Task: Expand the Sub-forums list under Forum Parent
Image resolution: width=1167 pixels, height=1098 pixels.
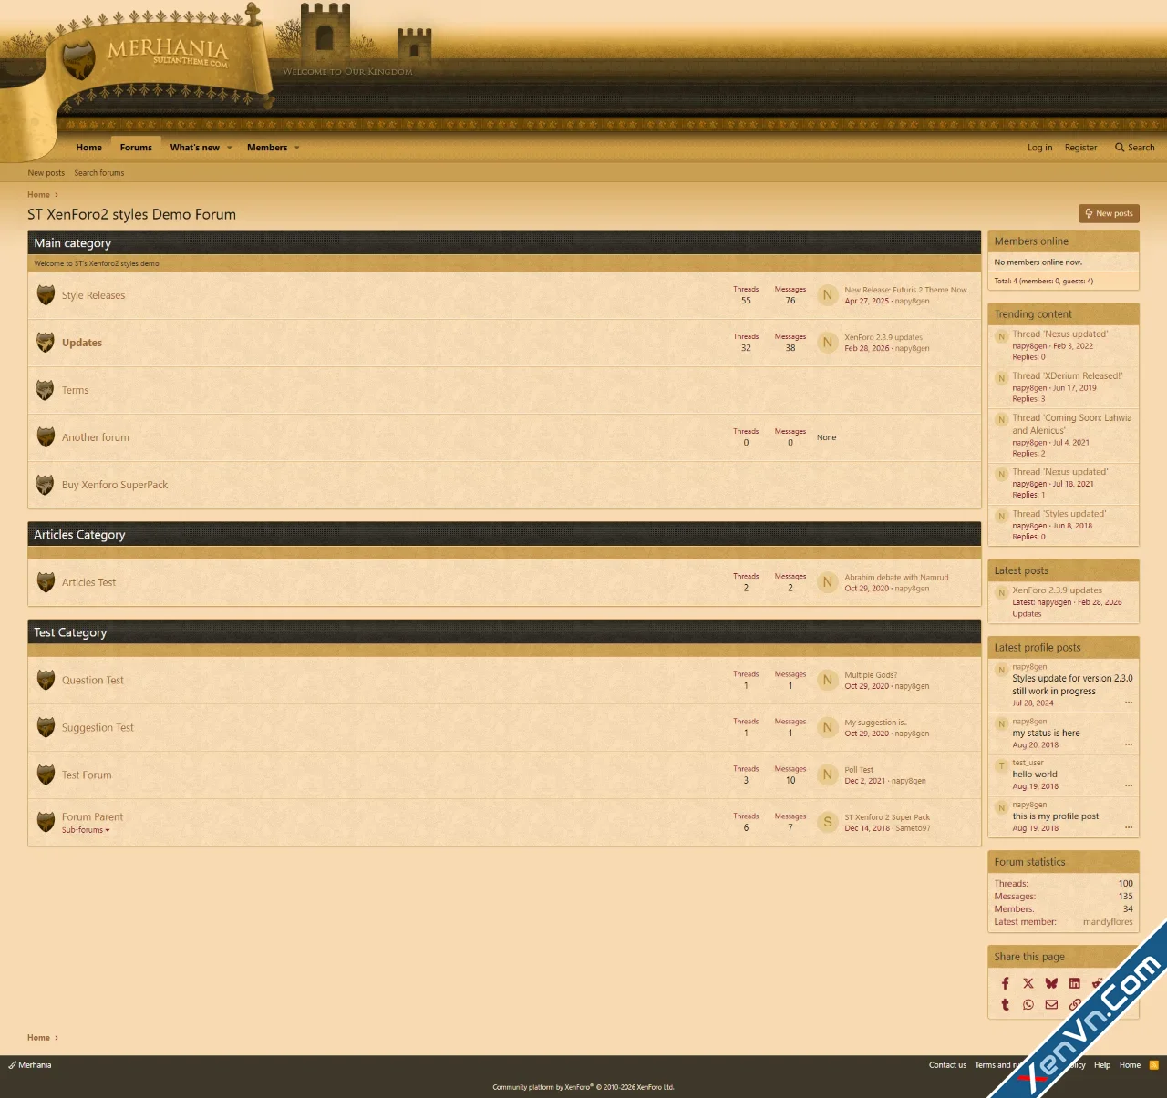Action: pyautogui.click(x=85, y=830)
